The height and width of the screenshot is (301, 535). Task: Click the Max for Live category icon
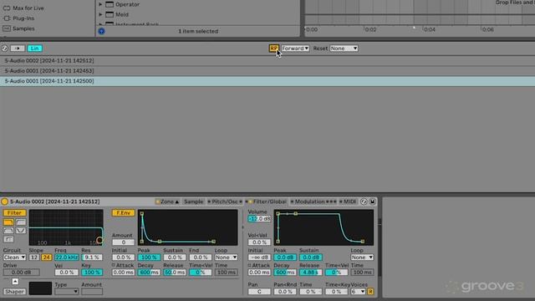[7, 8]
